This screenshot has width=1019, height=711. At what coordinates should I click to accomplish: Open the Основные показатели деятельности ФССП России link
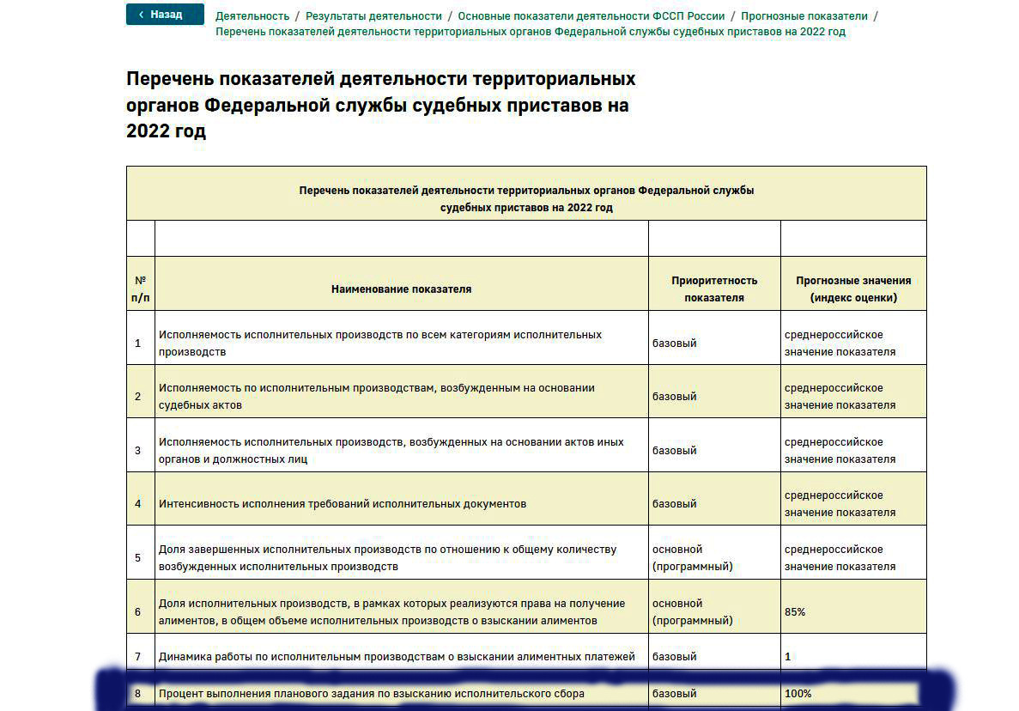click(591, 15)
